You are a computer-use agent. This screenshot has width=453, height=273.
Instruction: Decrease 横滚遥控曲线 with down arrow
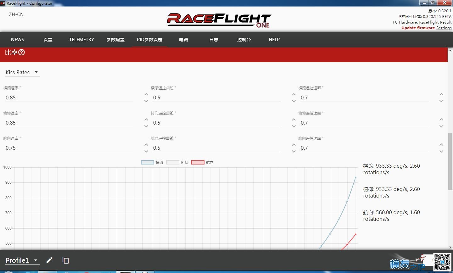[294, 101]
